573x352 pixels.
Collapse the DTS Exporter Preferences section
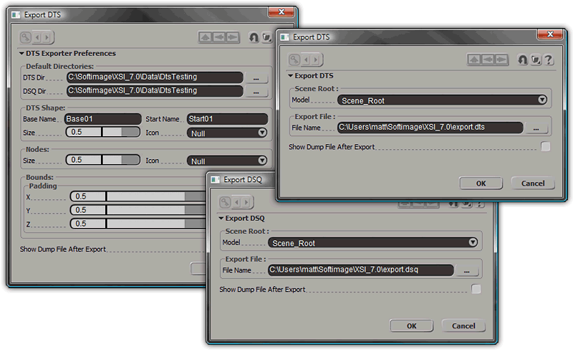(x=21, y=53)
